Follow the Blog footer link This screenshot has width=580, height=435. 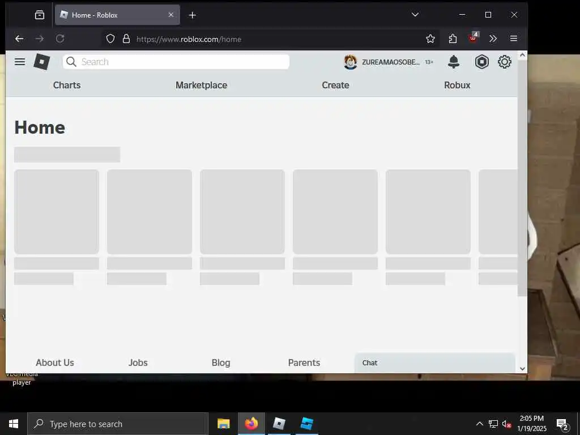pyautogui.click(x=221, y=362)
